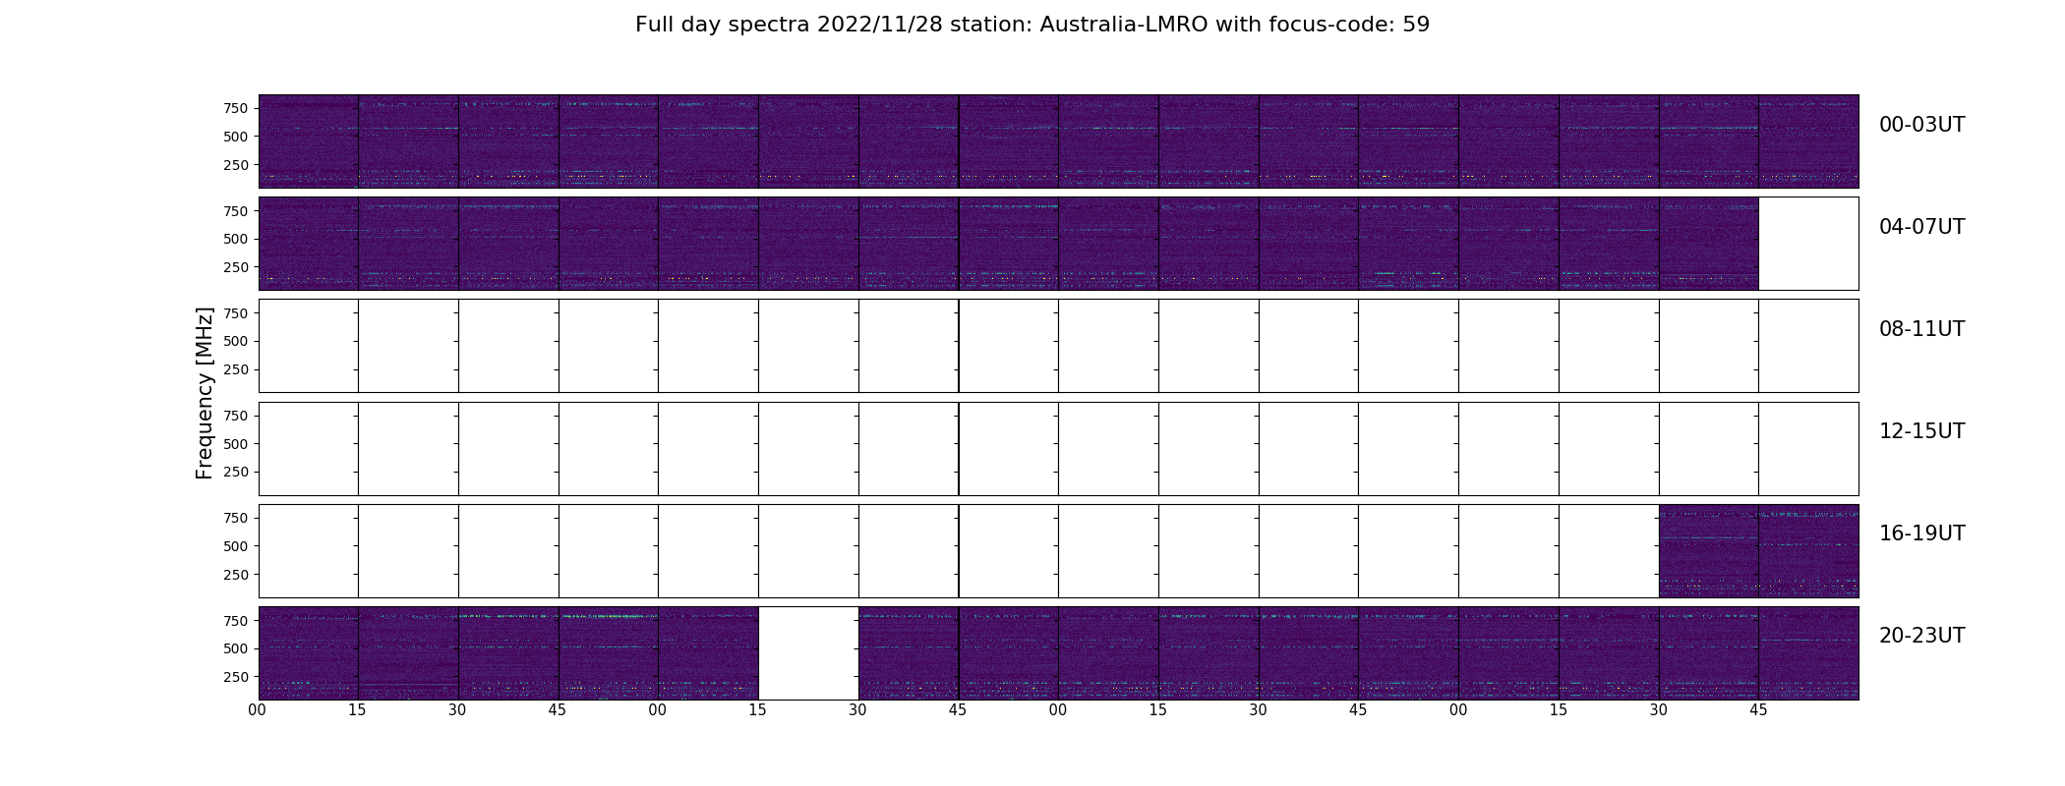Screen dimensions: 2065x786
Task: Click the 500 tick label of the 00-03UT row
Action: click(236, 137)
